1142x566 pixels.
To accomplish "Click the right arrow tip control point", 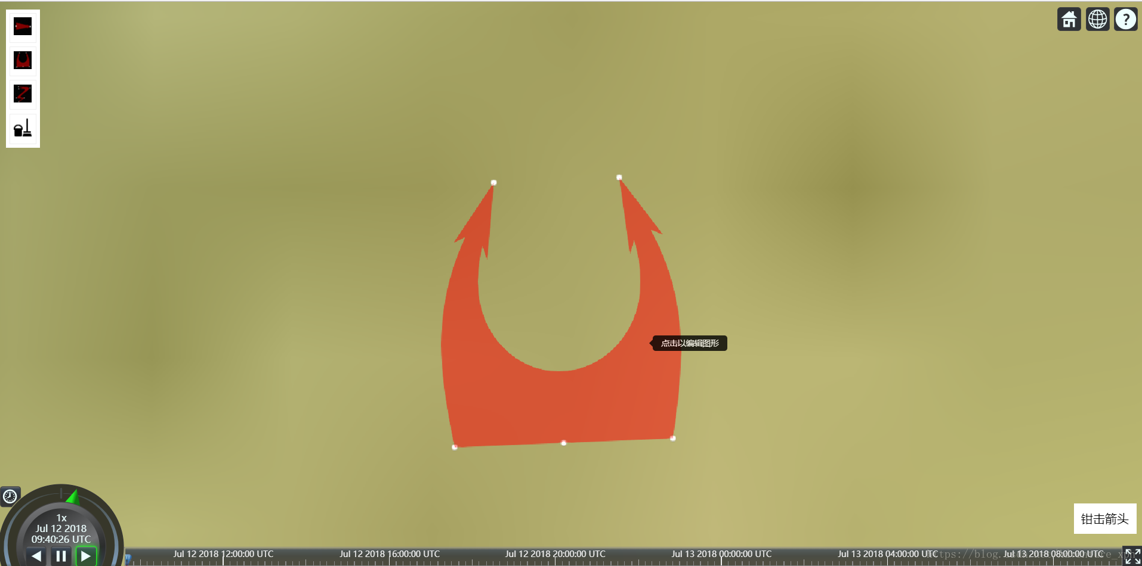I will (619, 178).
